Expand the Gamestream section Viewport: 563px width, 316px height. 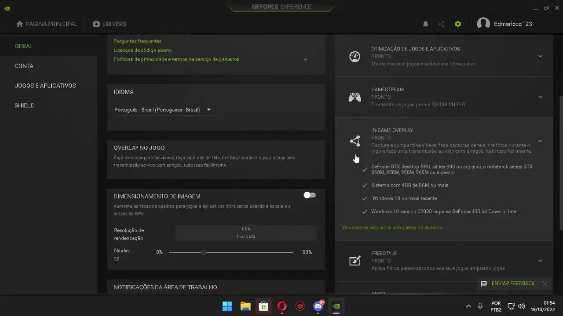coord(540,97)
